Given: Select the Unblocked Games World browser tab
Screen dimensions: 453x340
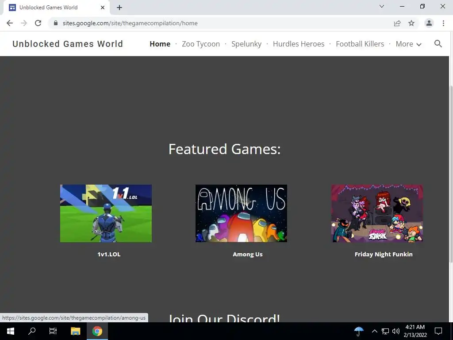Looking at the screenshot, I should coord(56,8).
